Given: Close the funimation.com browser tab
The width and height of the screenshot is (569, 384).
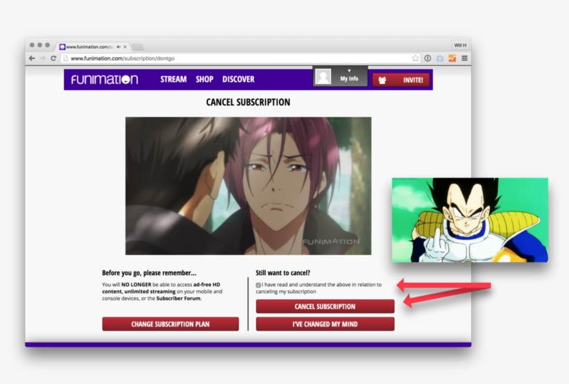Looking at the screenshot, I should pyautogui.click(x=125, y=46).
